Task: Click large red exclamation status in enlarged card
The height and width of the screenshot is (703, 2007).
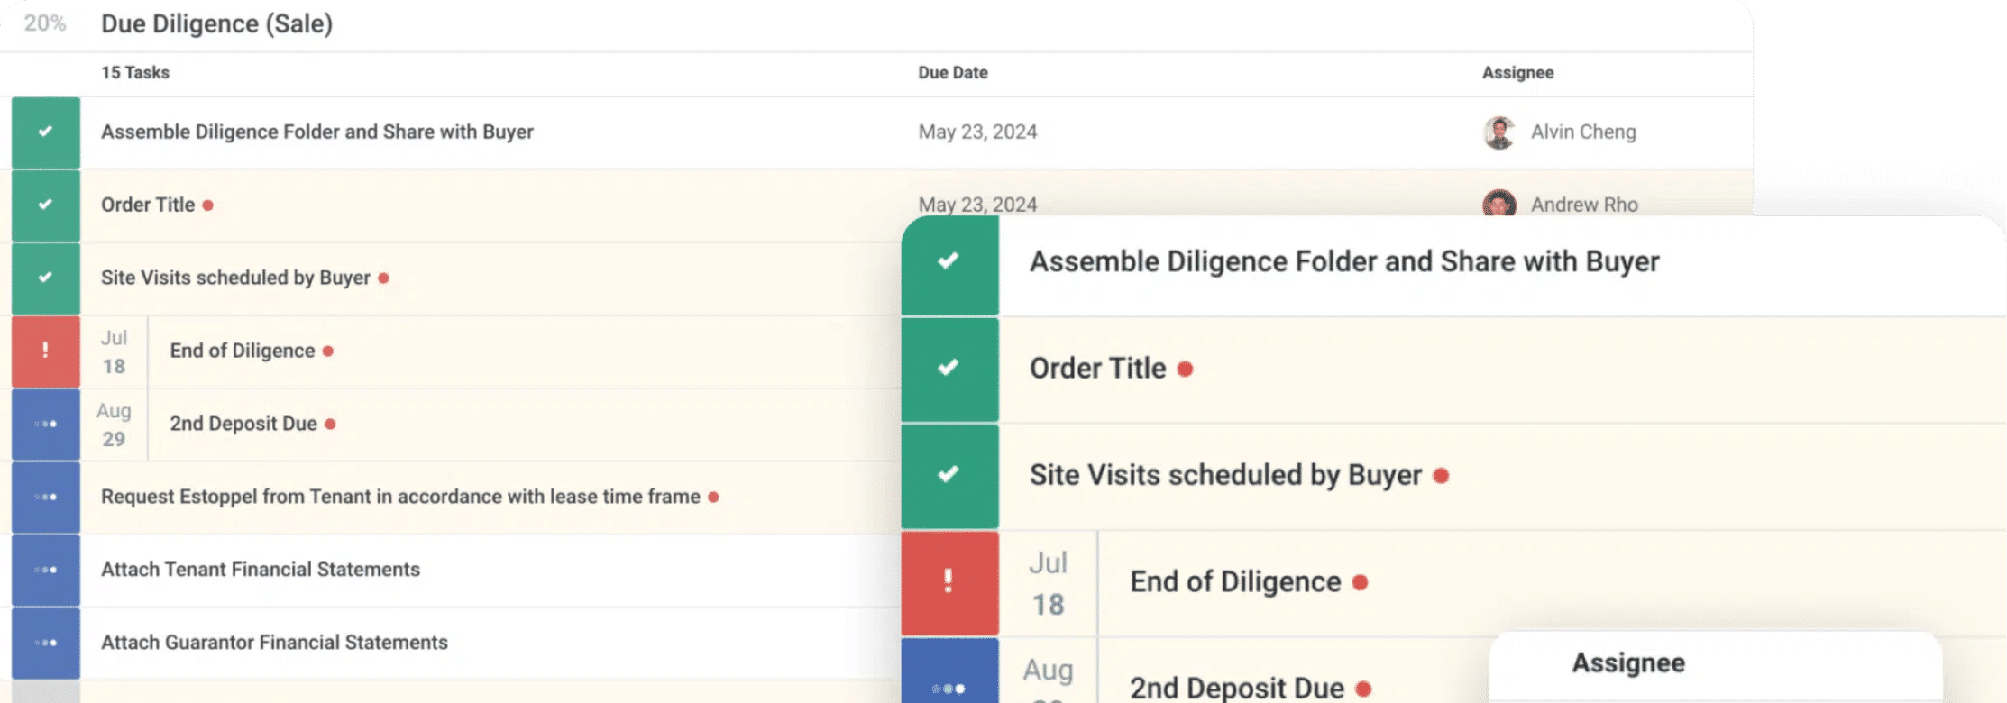Action: (949, 583)
